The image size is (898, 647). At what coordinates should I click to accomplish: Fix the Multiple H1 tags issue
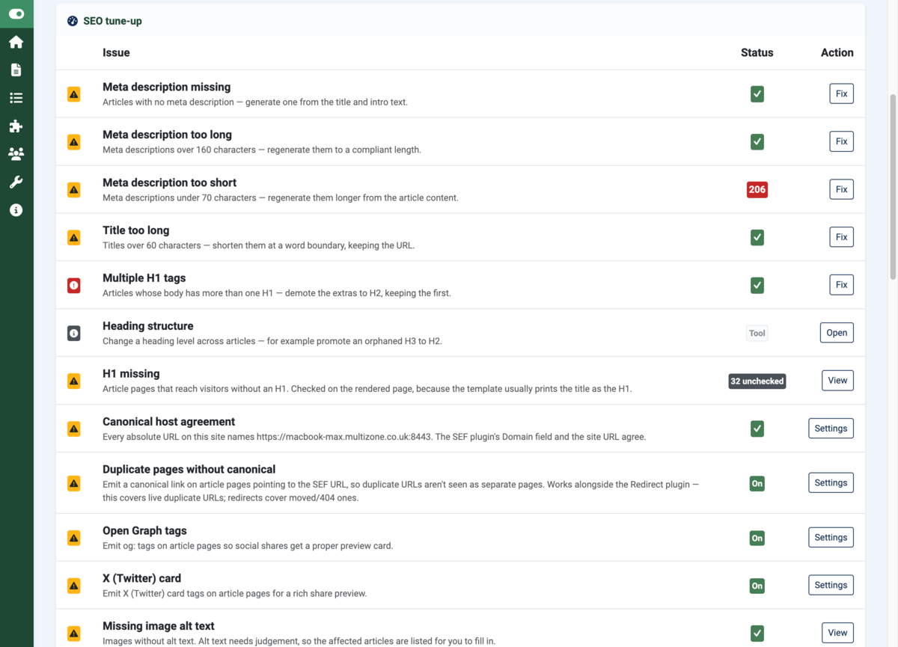(x=842, y=286)
